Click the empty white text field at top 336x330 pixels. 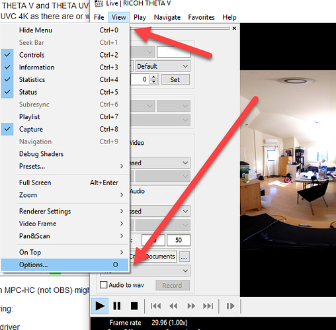tap(173, 52)
